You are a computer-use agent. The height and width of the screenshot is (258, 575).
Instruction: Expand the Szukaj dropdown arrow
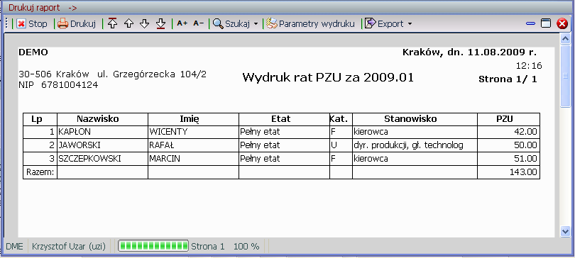tap(256, 24)
